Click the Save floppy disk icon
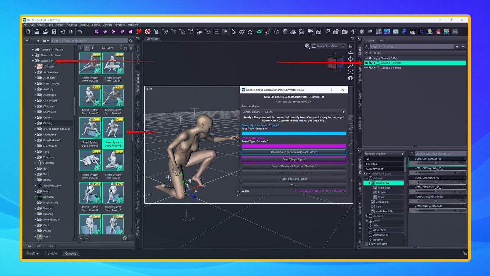 click(54, 32)
